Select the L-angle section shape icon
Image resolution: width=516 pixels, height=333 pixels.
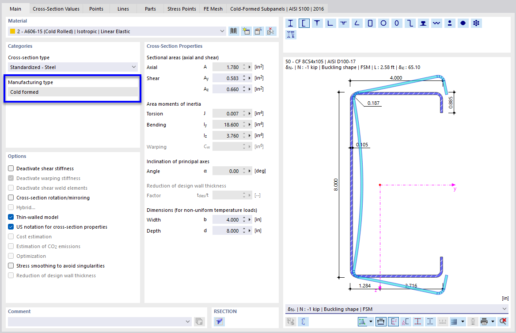point(330,23)
